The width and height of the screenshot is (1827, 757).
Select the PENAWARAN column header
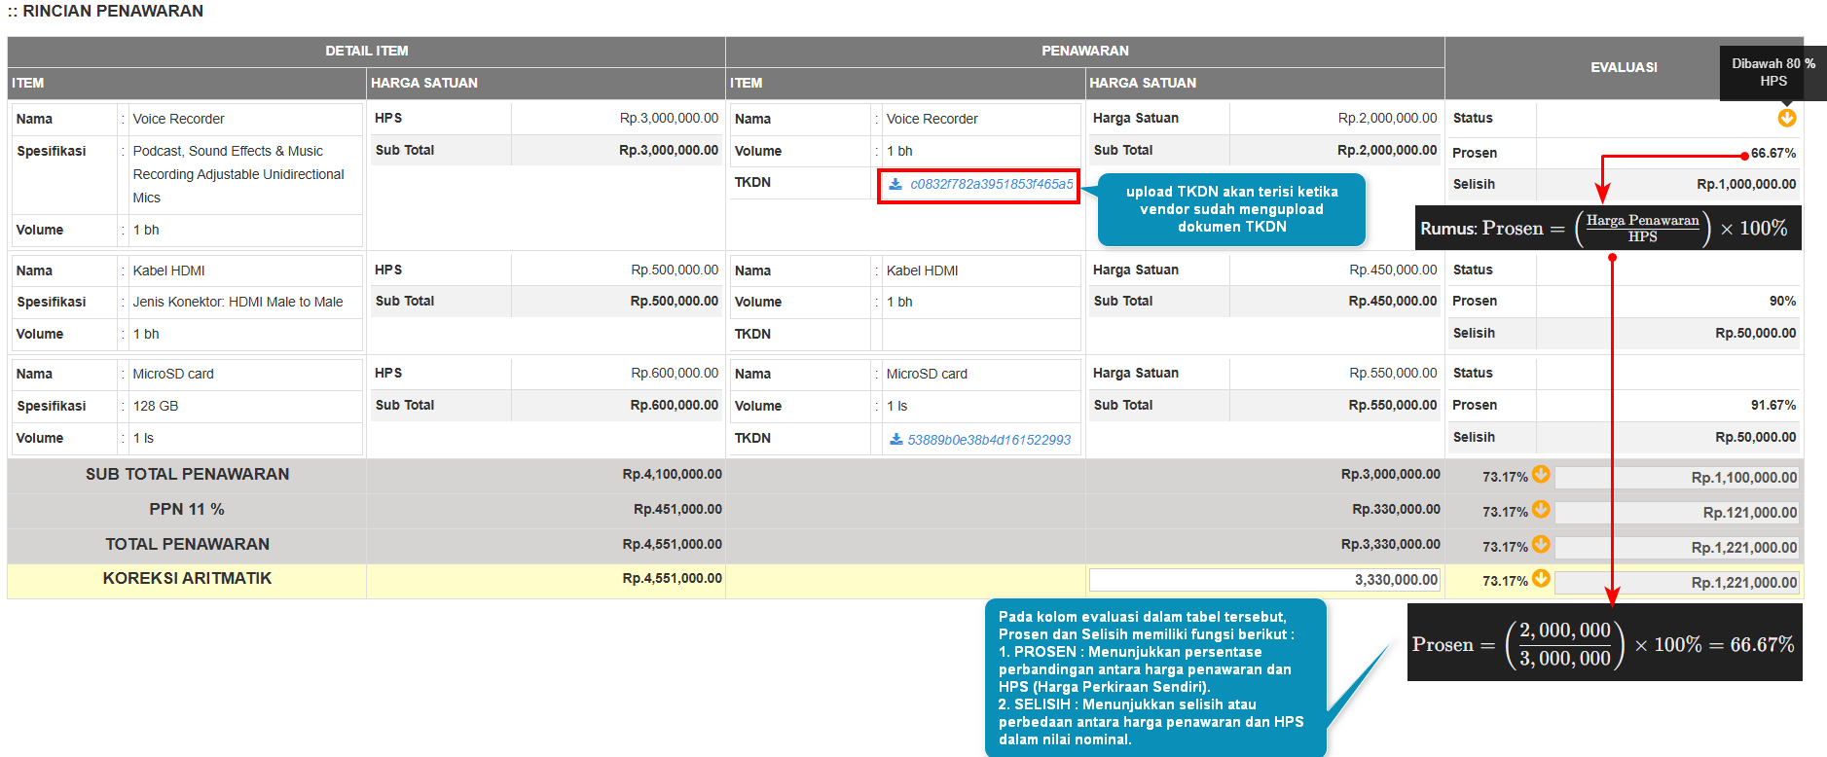coord(1084,51)
